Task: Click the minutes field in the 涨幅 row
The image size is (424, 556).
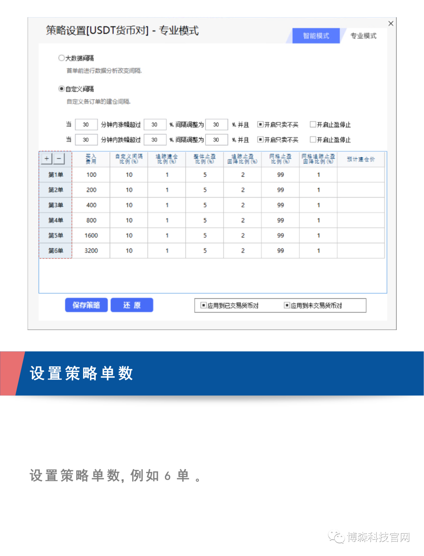Action: pyautogui.click(x=86, y=125)
